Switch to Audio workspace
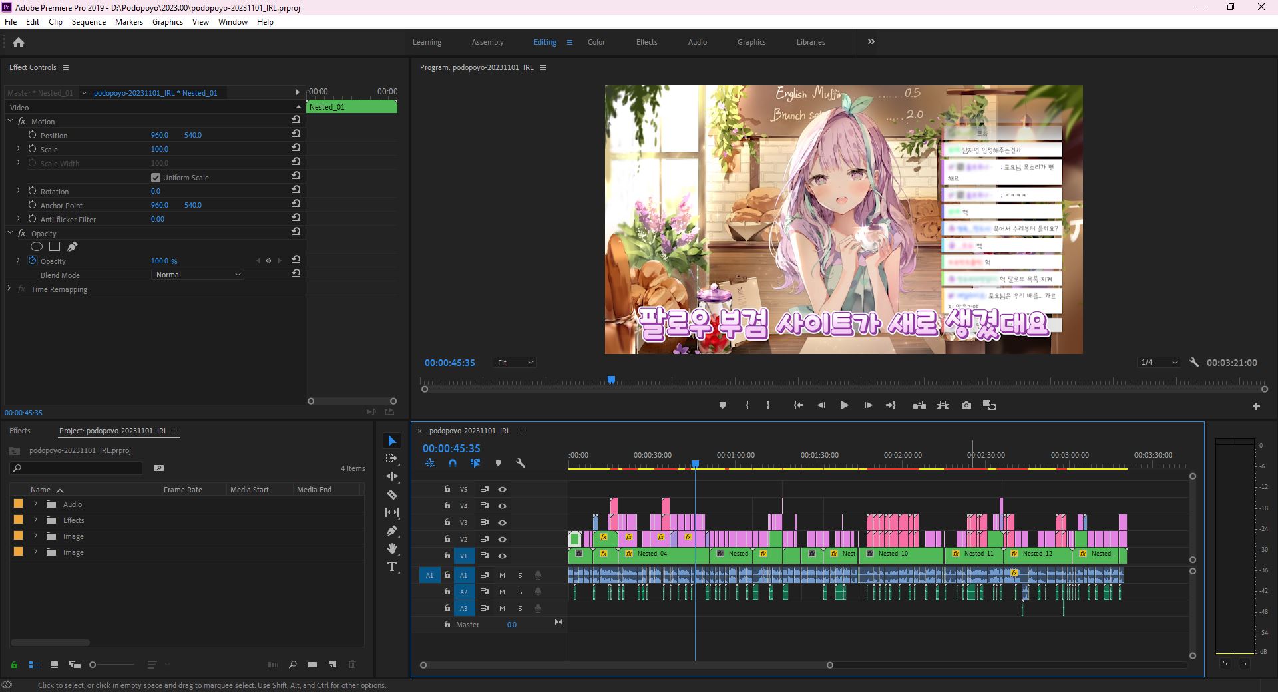This screenshot has width=1278, height=692. pos(698,41)
